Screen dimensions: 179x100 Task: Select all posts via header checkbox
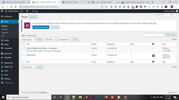pyautogui.click(x=23, y=44)
